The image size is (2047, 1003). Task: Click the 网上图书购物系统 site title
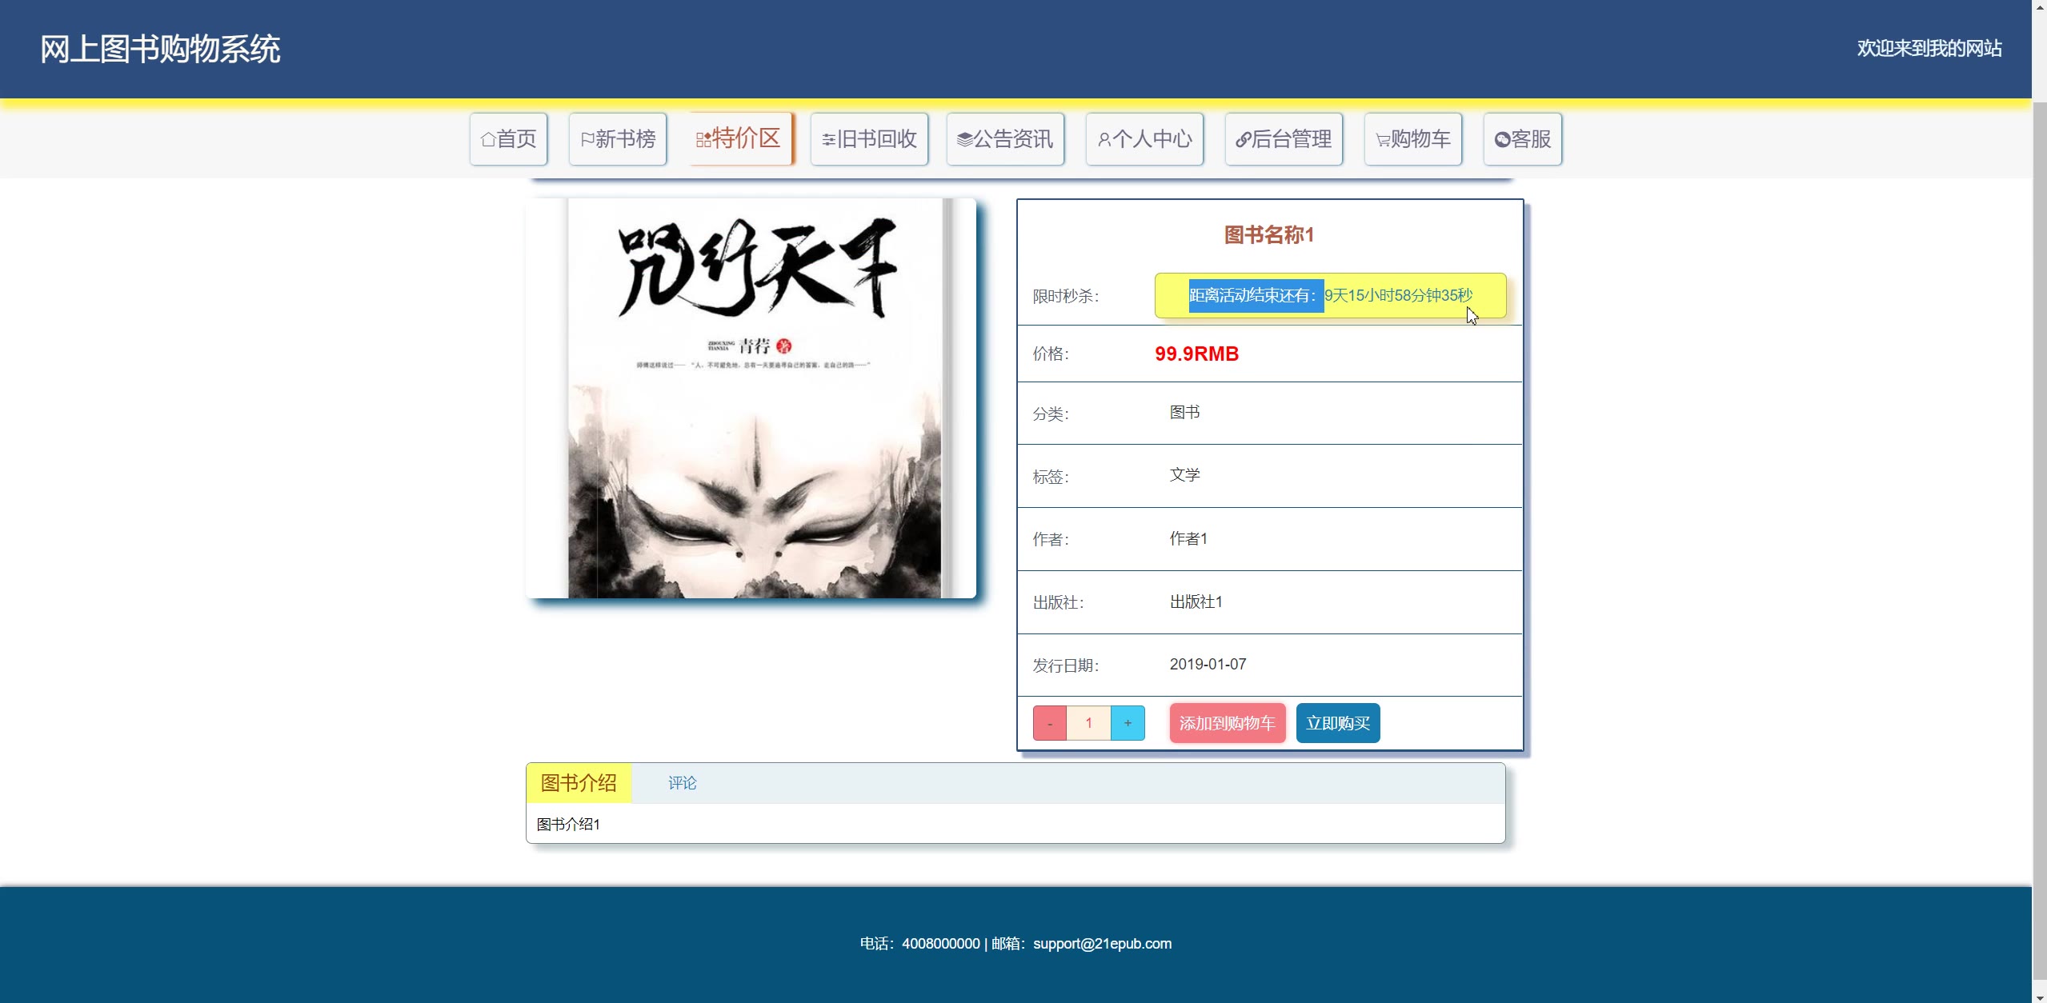point(160,49)
